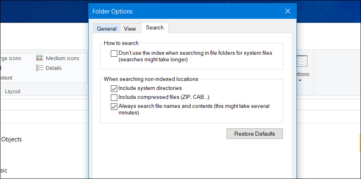
Task: Disable Always search file names and contents
Action: click(x=114, y=106)
